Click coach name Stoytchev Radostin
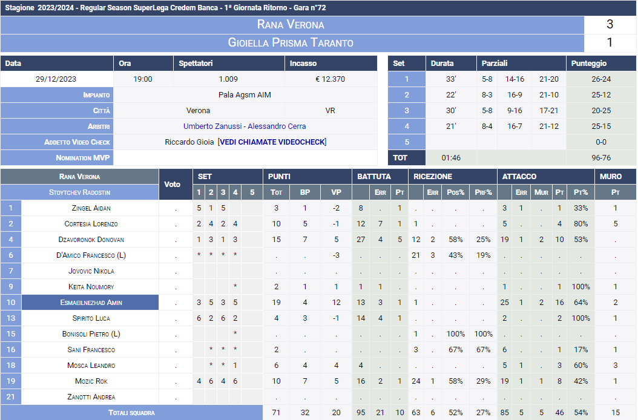638x420 pixels. point(80,192)
